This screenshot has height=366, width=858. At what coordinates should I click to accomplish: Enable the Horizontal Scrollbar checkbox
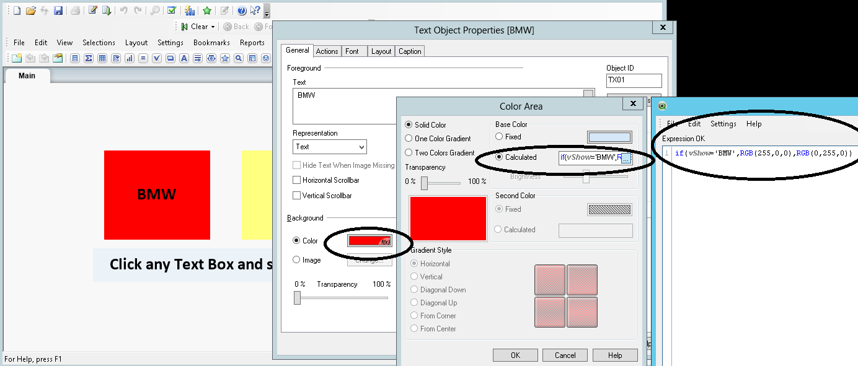tap(297, 180)
